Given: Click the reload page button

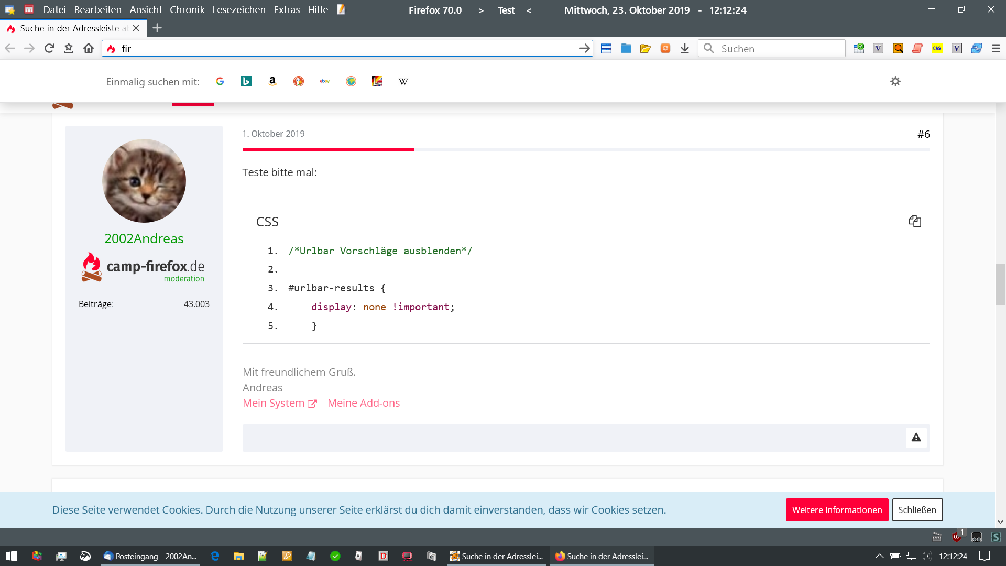Looking at the screenshot, I should click(49, 48).
